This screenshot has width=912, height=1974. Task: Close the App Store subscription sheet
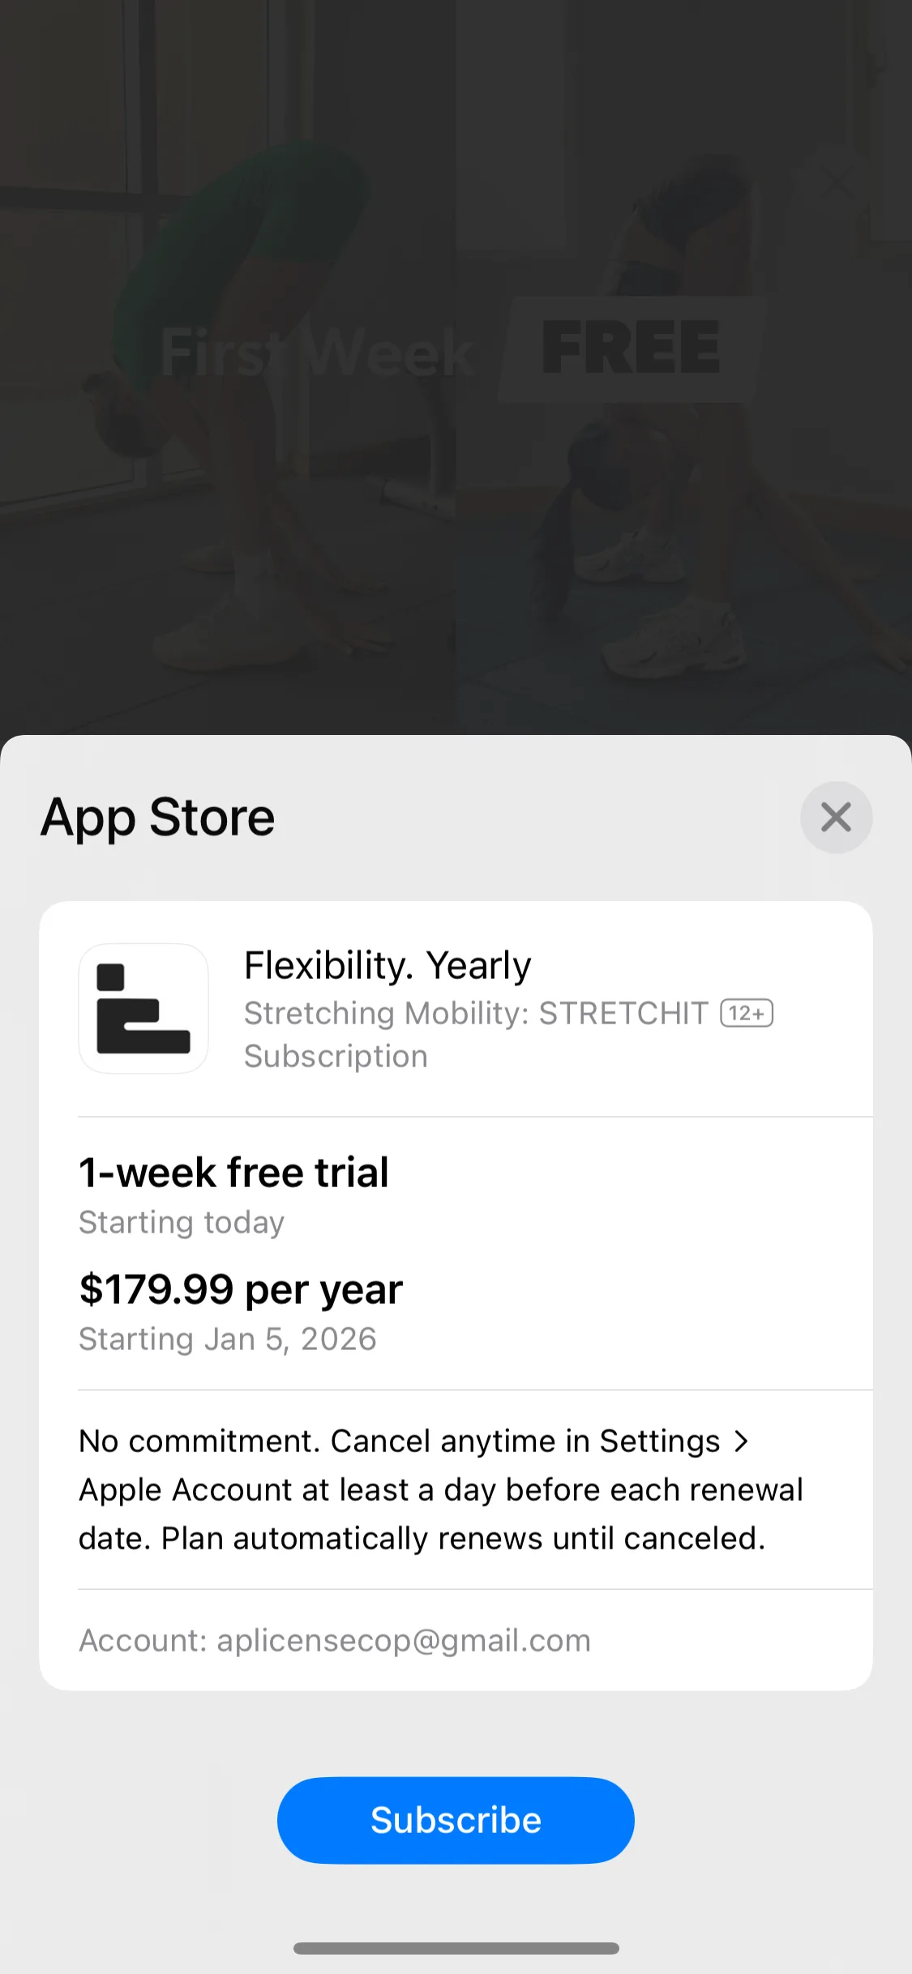coord(836,817)
